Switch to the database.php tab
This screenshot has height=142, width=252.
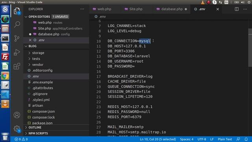[x=172, y=9]
